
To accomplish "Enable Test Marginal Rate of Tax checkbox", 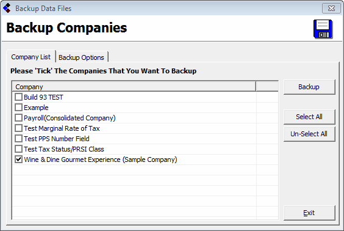I will (x=18, y=128).
